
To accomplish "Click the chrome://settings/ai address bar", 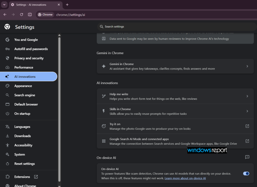I will click(x=71, y=15).
